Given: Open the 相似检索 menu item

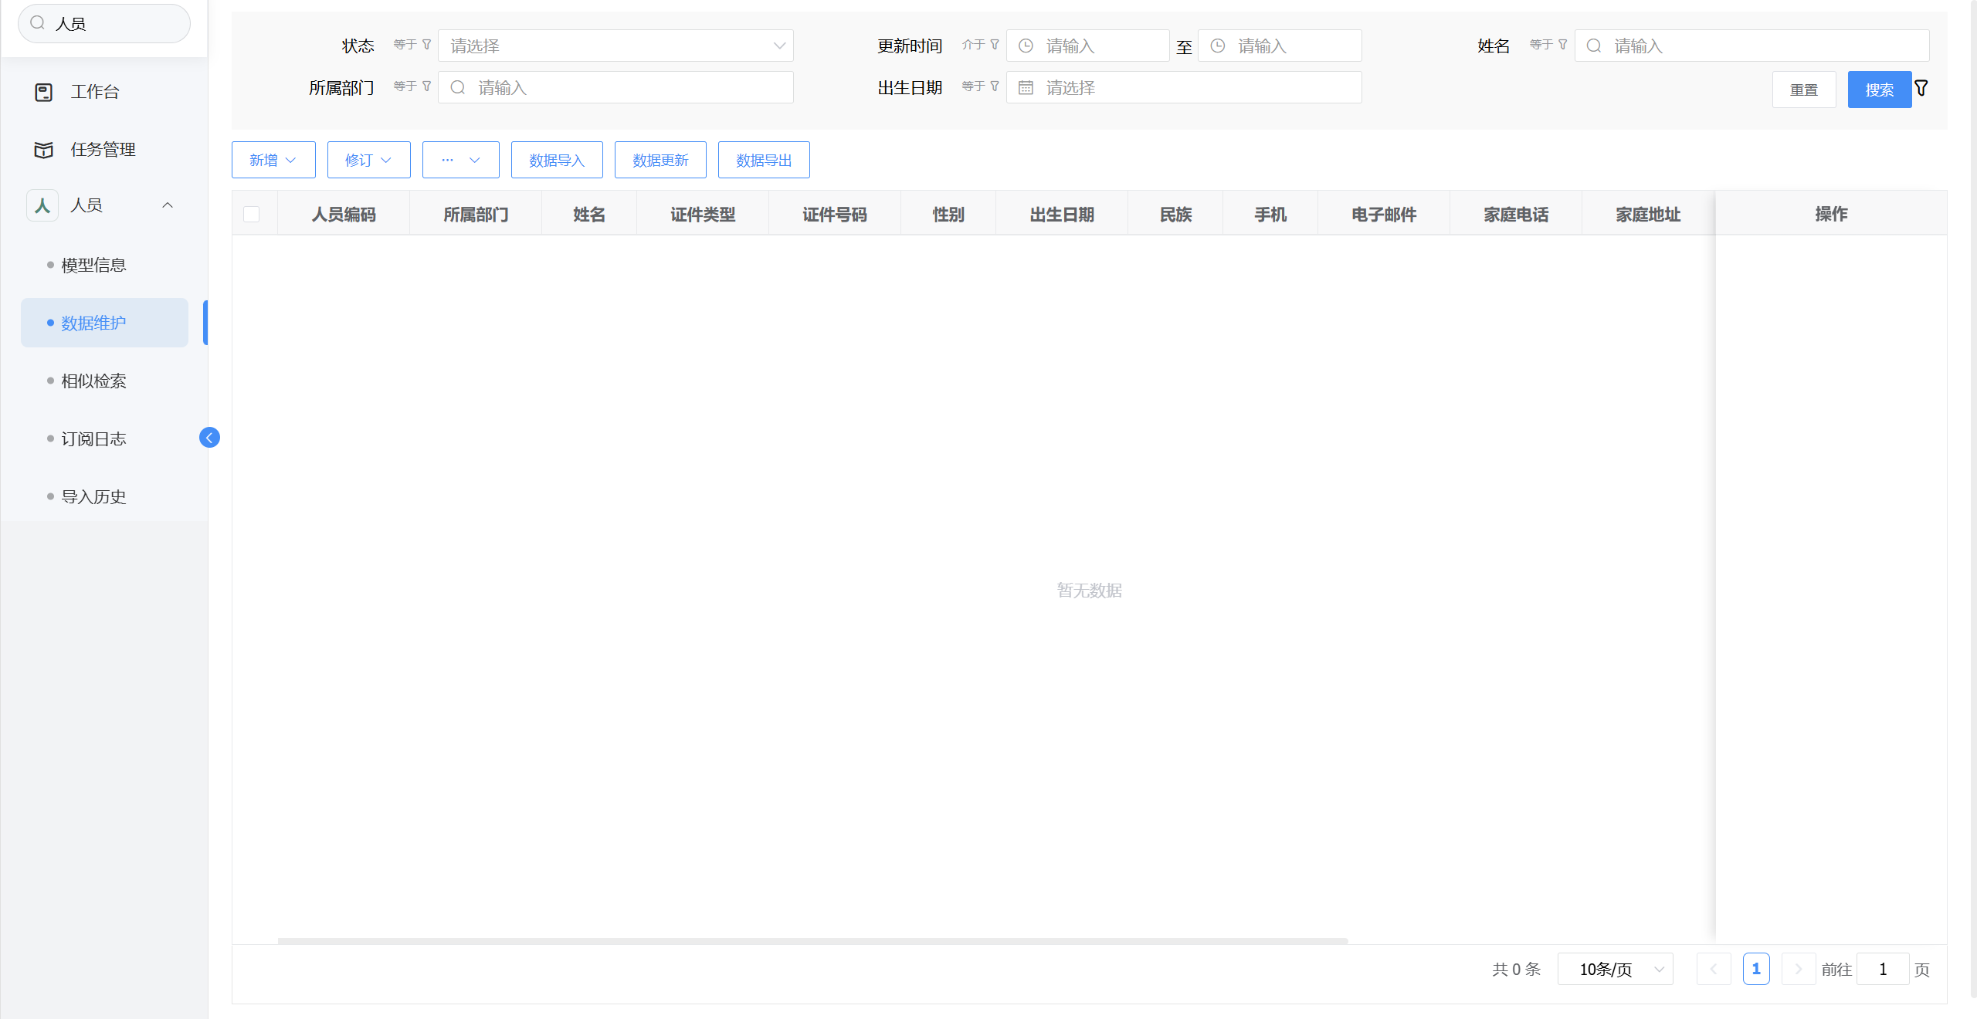Looking at the screenshot, I should click(93, 381).
